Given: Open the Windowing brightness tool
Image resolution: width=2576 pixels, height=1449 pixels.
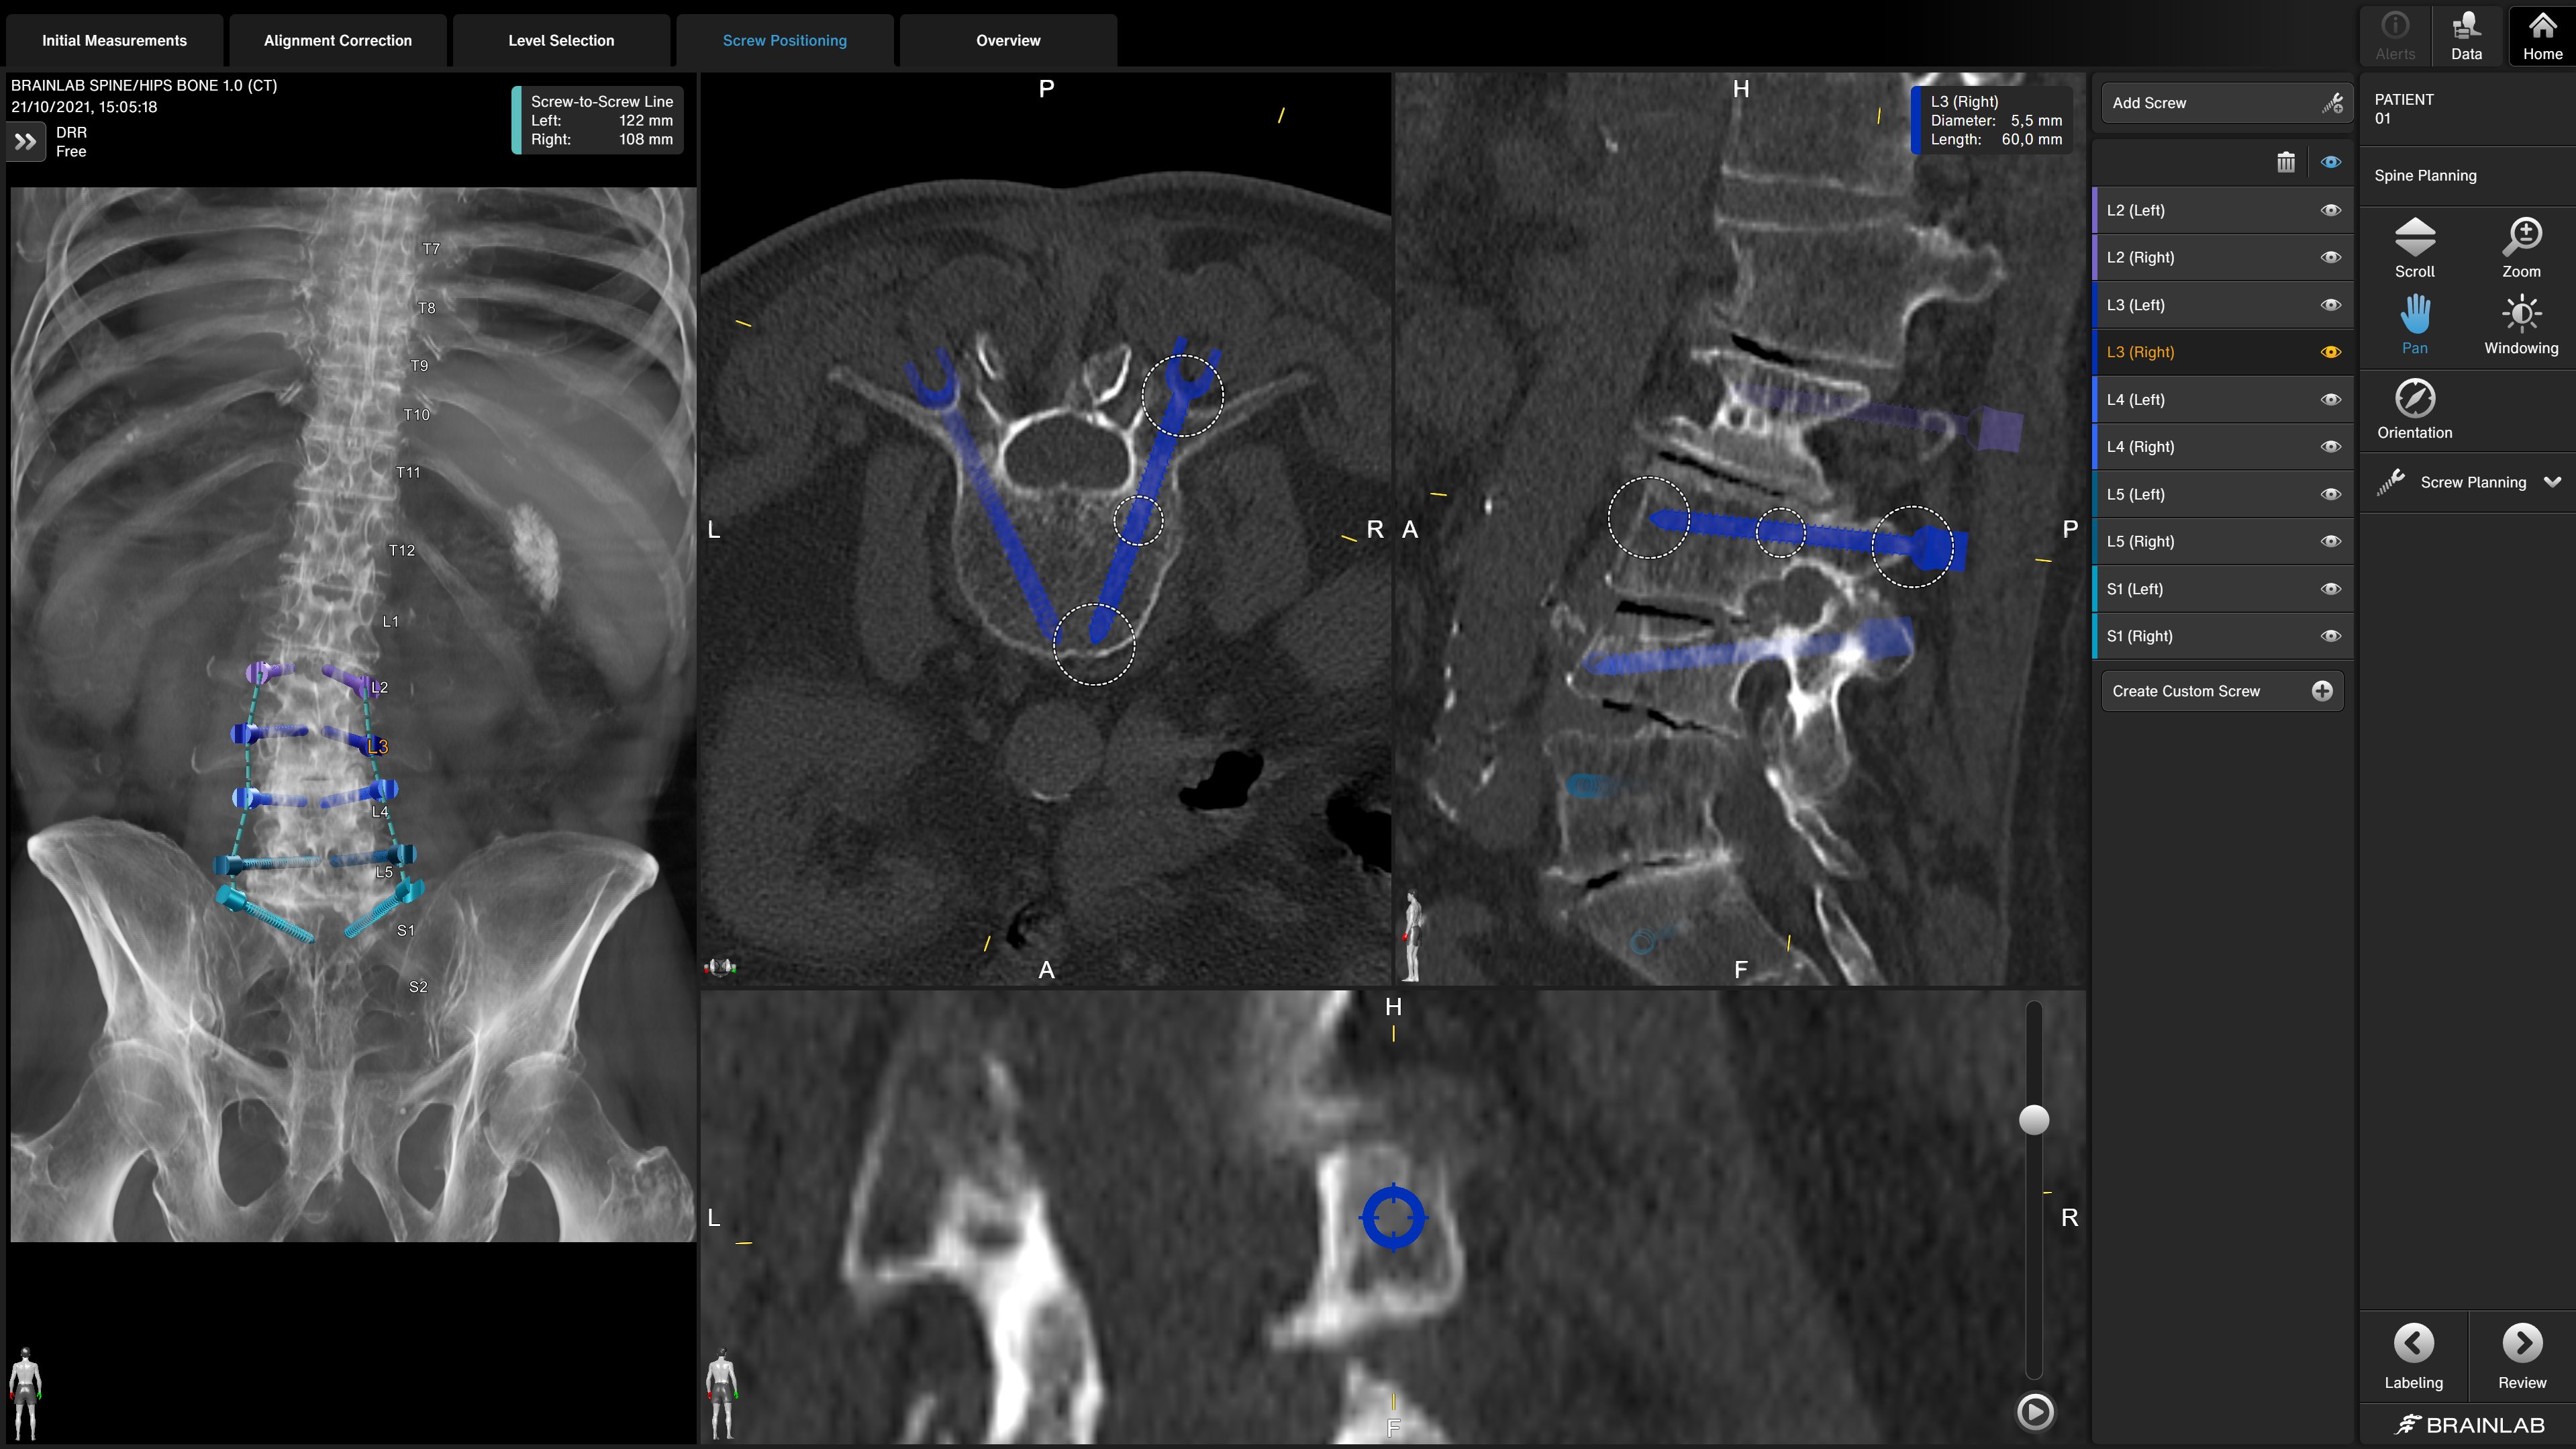Looking at the screenshot, I should coord(2520,323).
